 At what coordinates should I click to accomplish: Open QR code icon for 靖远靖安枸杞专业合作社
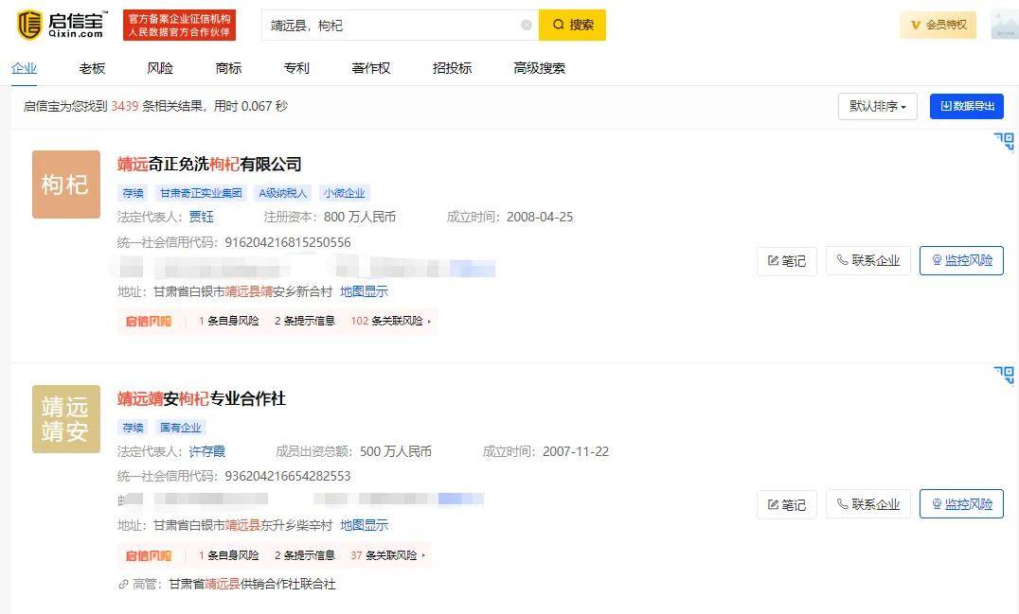[1004, 374]
